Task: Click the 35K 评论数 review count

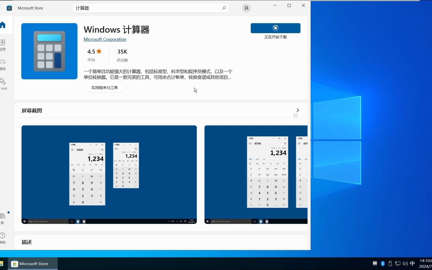Action: pos(122,55)
